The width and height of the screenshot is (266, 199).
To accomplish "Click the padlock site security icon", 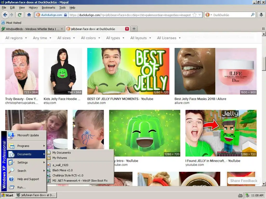I will (x=65, y=15).
